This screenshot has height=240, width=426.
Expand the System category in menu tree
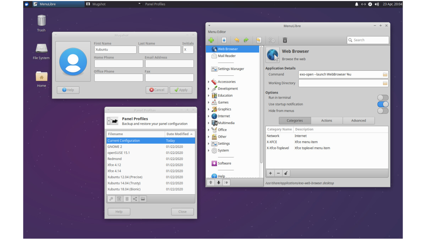pyautogui.click(x=209, y=150)
